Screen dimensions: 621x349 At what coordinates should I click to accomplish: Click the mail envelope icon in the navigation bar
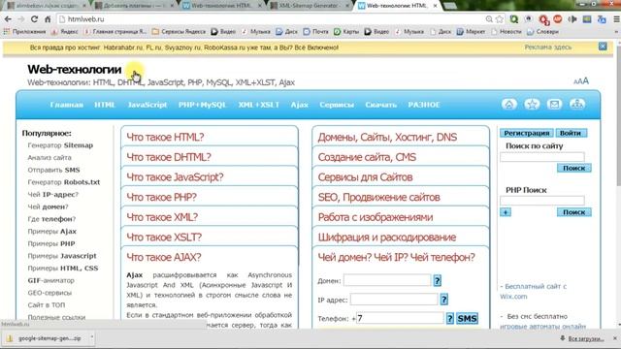tap(554, 104)
